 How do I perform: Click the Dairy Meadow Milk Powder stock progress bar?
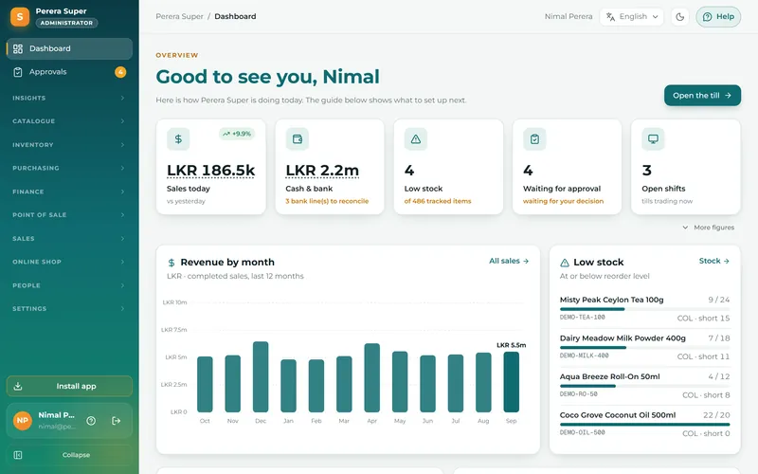pyautogui.click(x=645, y=347)
